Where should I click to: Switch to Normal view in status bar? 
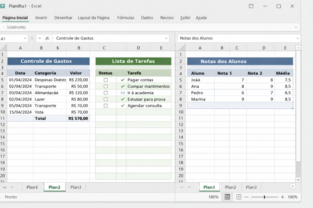(x=227, y=197)
